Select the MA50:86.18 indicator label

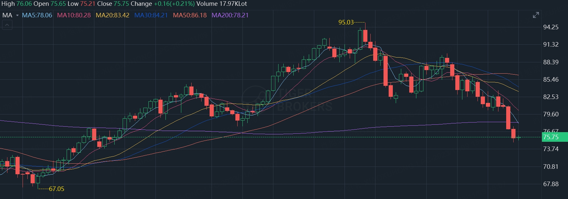click(190, 15)
